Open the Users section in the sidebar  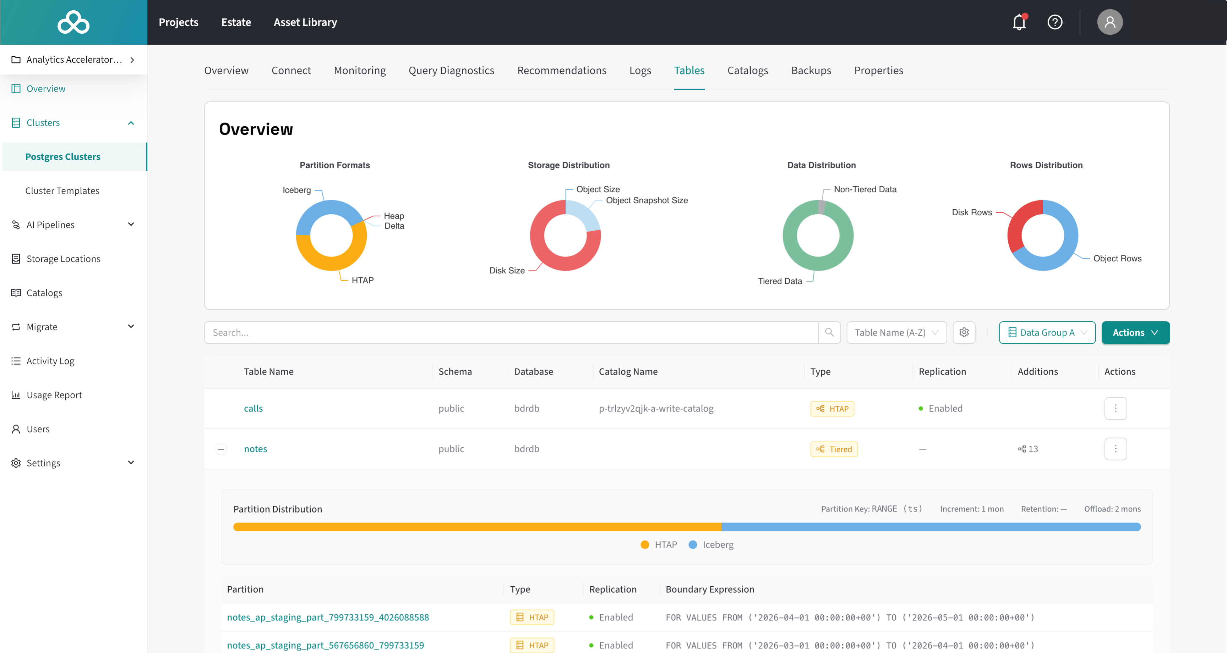pos(38,428)
